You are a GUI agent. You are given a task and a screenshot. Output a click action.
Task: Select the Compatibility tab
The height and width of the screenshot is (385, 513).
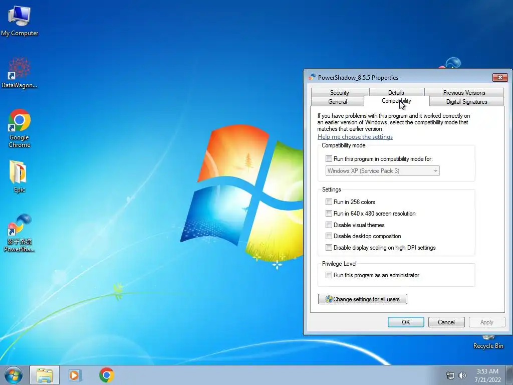point(396,101)
